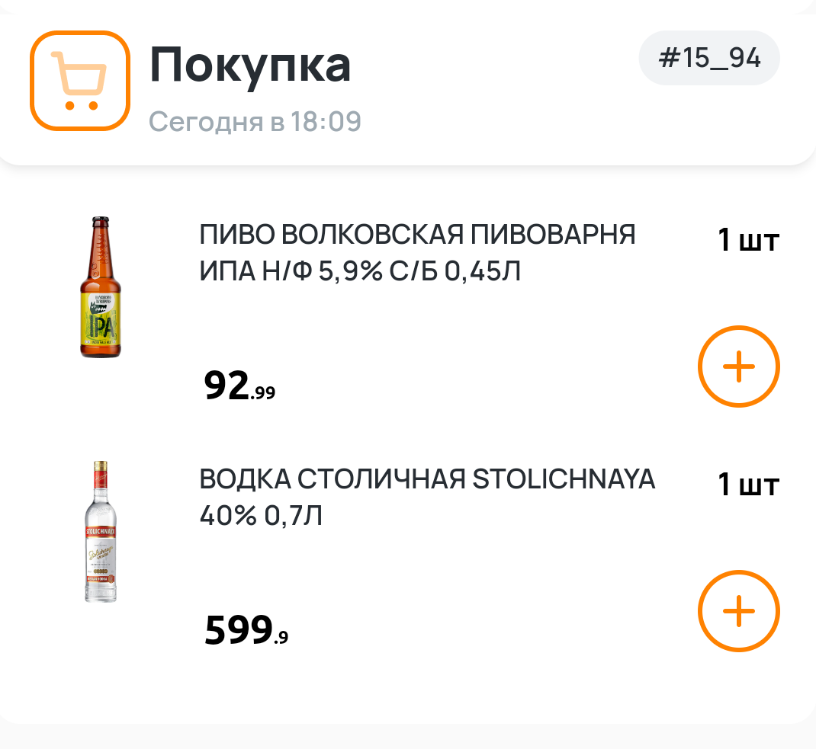Viewport: 816px width, 749px height.
Task: Click the ИПА Н/Ф 5,9% С/Б 0,45Л line
Action: 360,270
